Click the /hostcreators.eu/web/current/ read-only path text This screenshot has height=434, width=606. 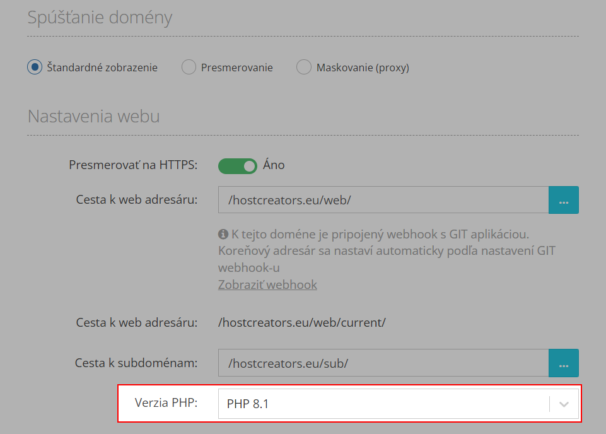(x=302, y=322)
